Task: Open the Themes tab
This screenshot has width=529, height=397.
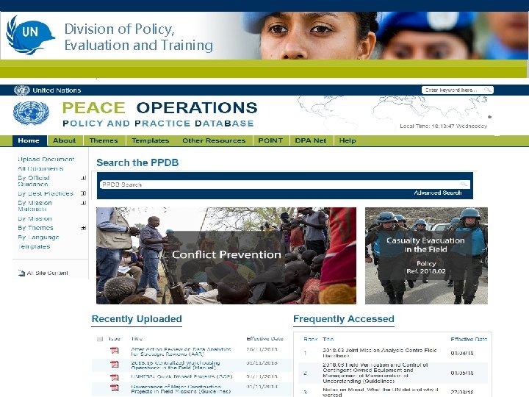Action: (104, 140)
